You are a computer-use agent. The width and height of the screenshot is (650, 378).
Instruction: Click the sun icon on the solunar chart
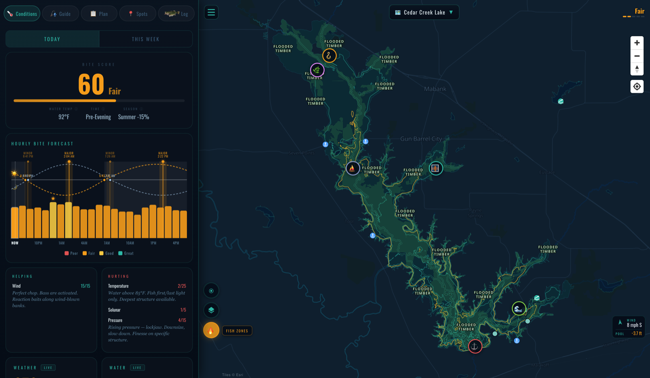pyautogui.click(x=15, y=174)
